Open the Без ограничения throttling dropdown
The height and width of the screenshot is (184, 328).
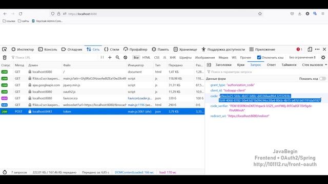click(x=302, y=57)
